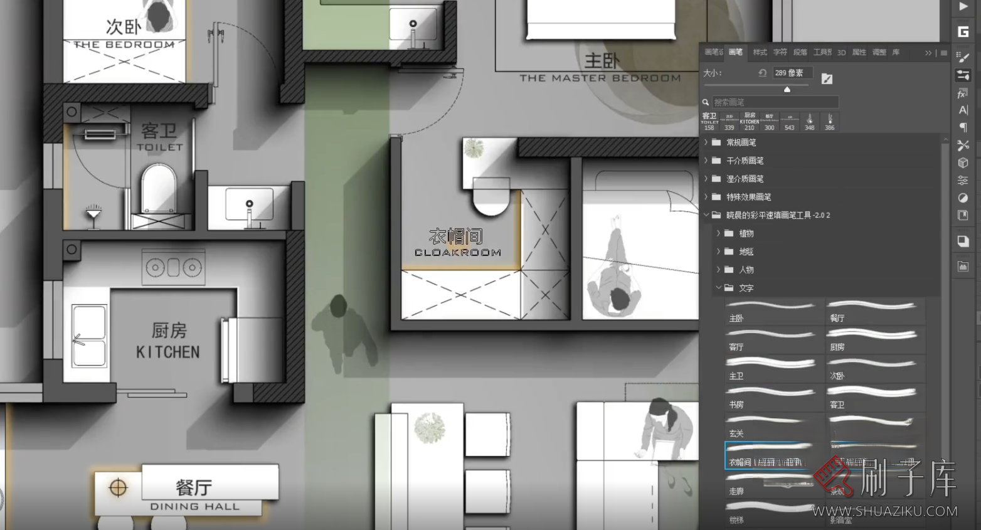Open the Character panel icon

coord(963,110)
